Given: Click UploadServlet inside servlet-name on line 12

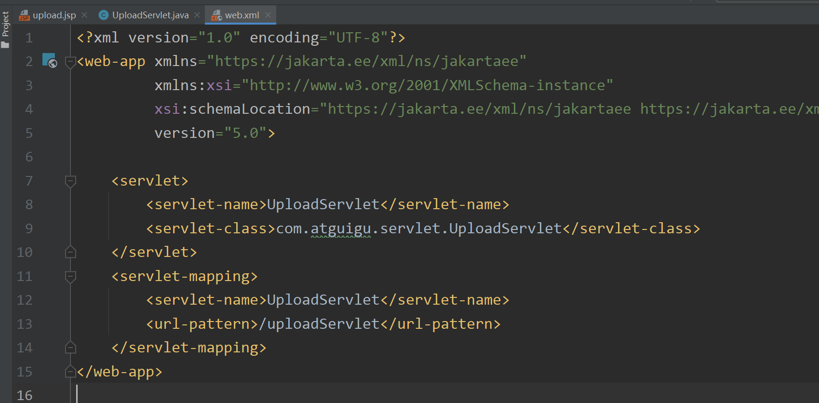Looking at the screenshot, I should 323,300.
